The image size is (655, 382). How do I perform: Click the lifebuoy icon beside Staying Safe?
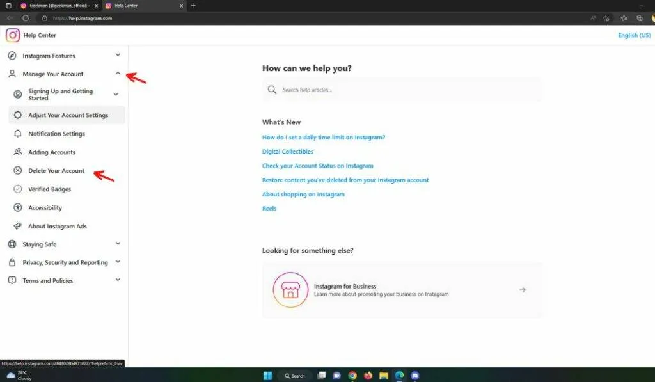[x=12, y=244]
